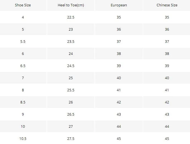Select shoe size 4 cell
This screenshot has height=144, width=190.
point(23,17)
